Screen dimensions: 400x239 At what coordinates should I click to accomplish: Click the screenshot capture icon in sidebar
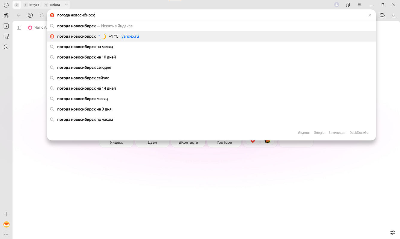(x=6, y=36)
